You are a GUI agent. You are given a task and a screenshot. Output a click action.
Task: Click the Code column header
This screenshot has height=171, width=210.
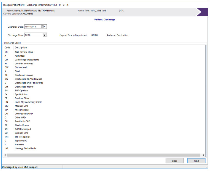click(7, 48)
